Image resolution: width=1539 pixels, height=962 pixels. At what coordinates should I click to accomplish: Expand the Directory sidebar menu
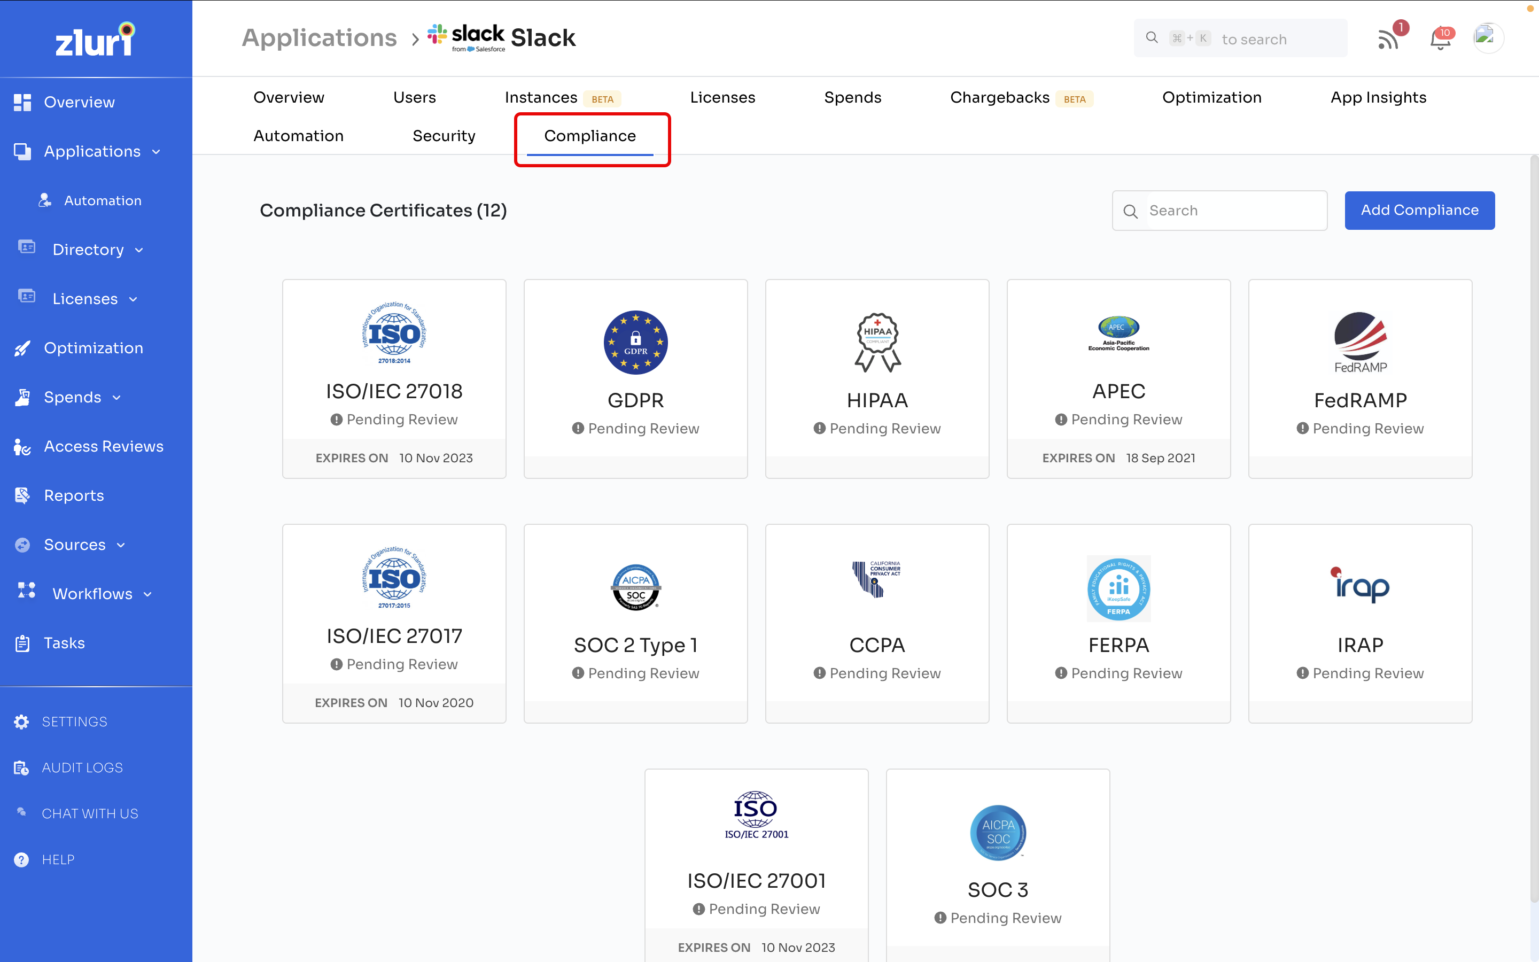point(139,250)
